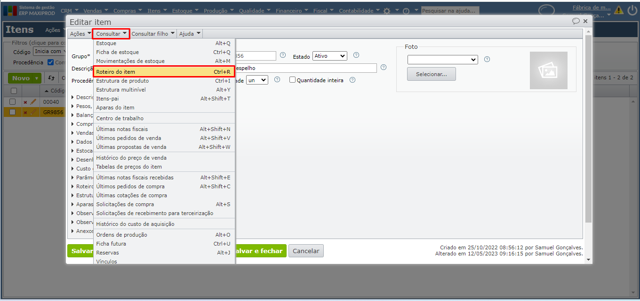640x301 pixels.
Task: Toggle the Quantidade inteira checkbox
Action: pyautogui.click(x=292, y=80)
